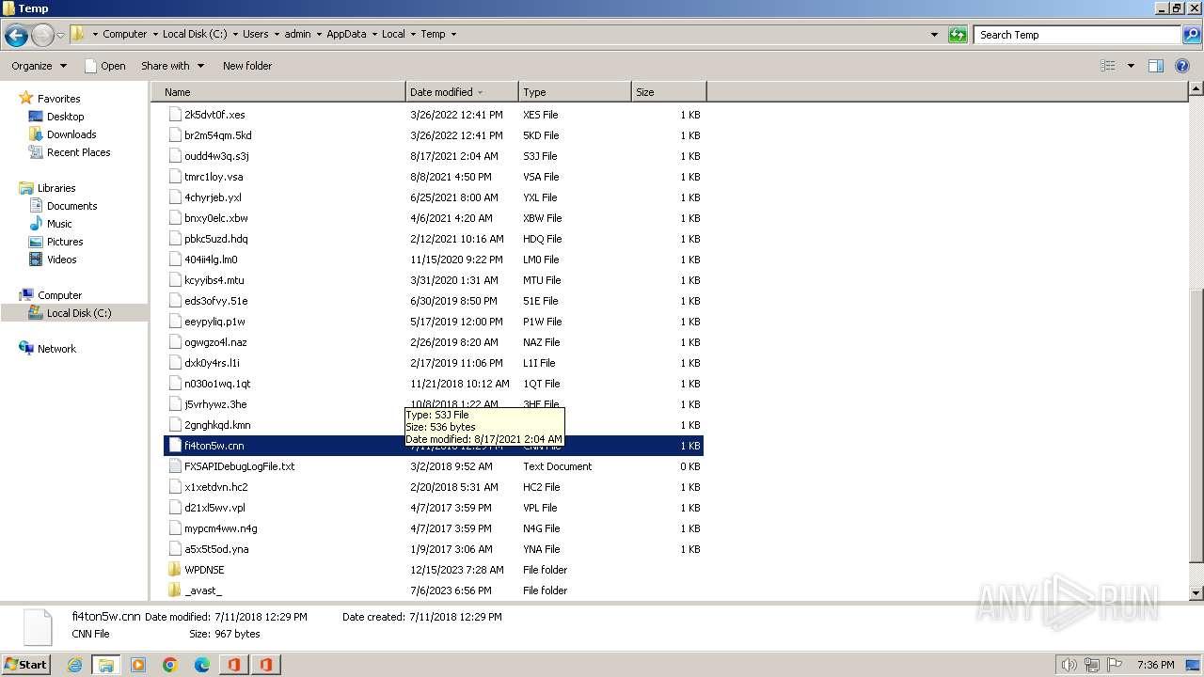The height and width of the screenshot is (677, 1204).
Task: Click the search magnifier icon
Action: click(1191, 35)
